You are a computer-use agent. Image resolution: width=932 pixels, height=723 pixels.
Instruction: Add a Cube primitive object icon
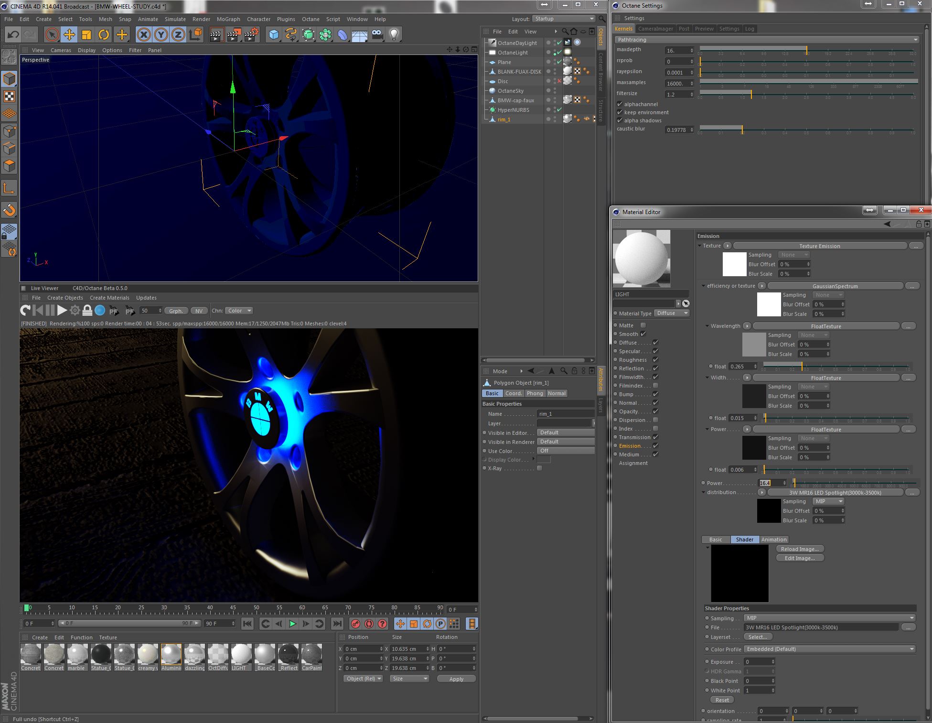pos(274,34)
